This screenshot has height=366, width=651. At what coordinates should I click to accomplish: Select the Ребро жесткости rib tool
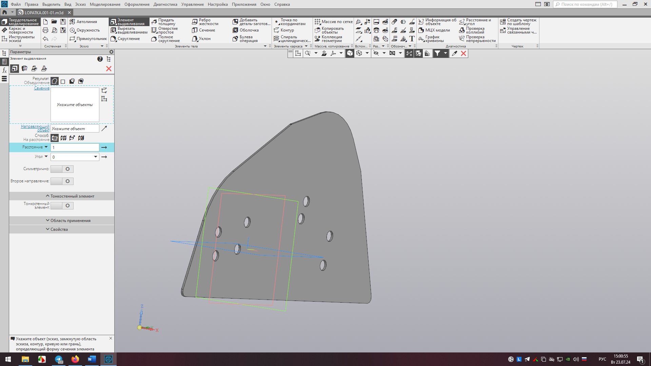[205, 22]
